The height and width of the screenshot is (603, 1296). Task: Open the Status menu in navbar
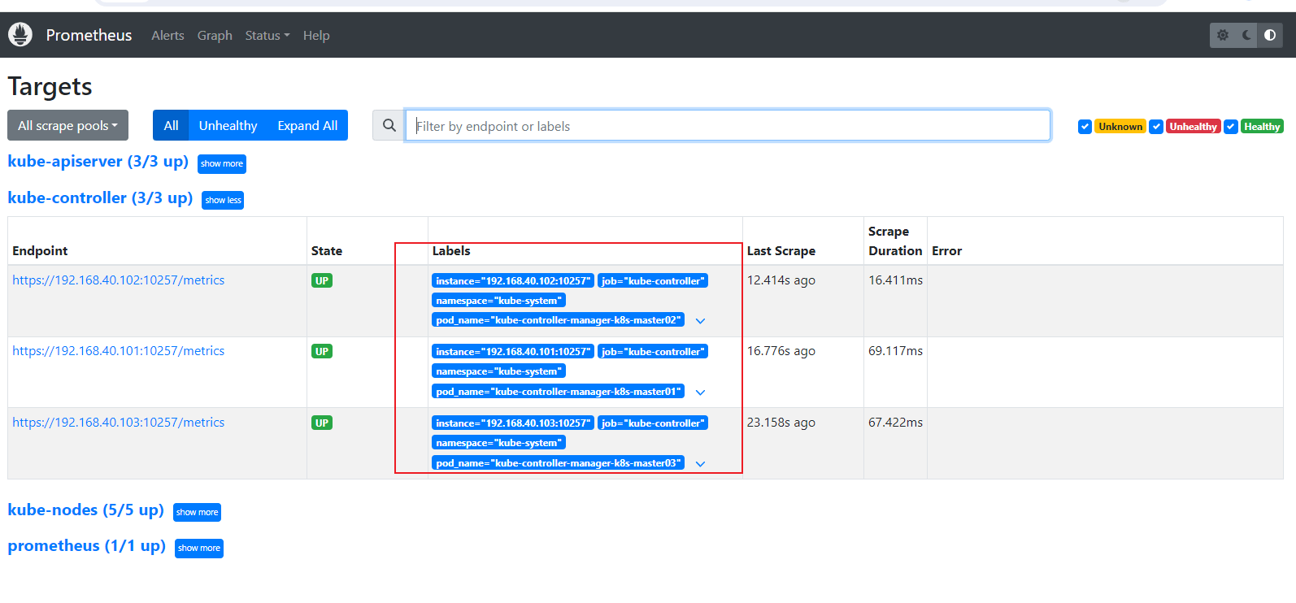pos(267,36)
